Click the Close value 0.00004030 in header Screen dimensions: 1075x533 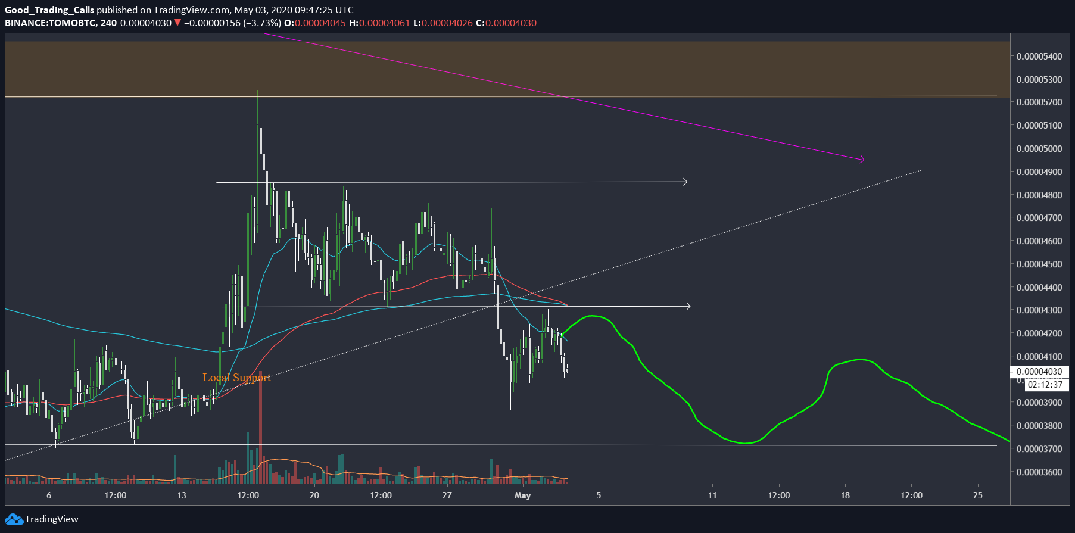click(x=511, y=23)
